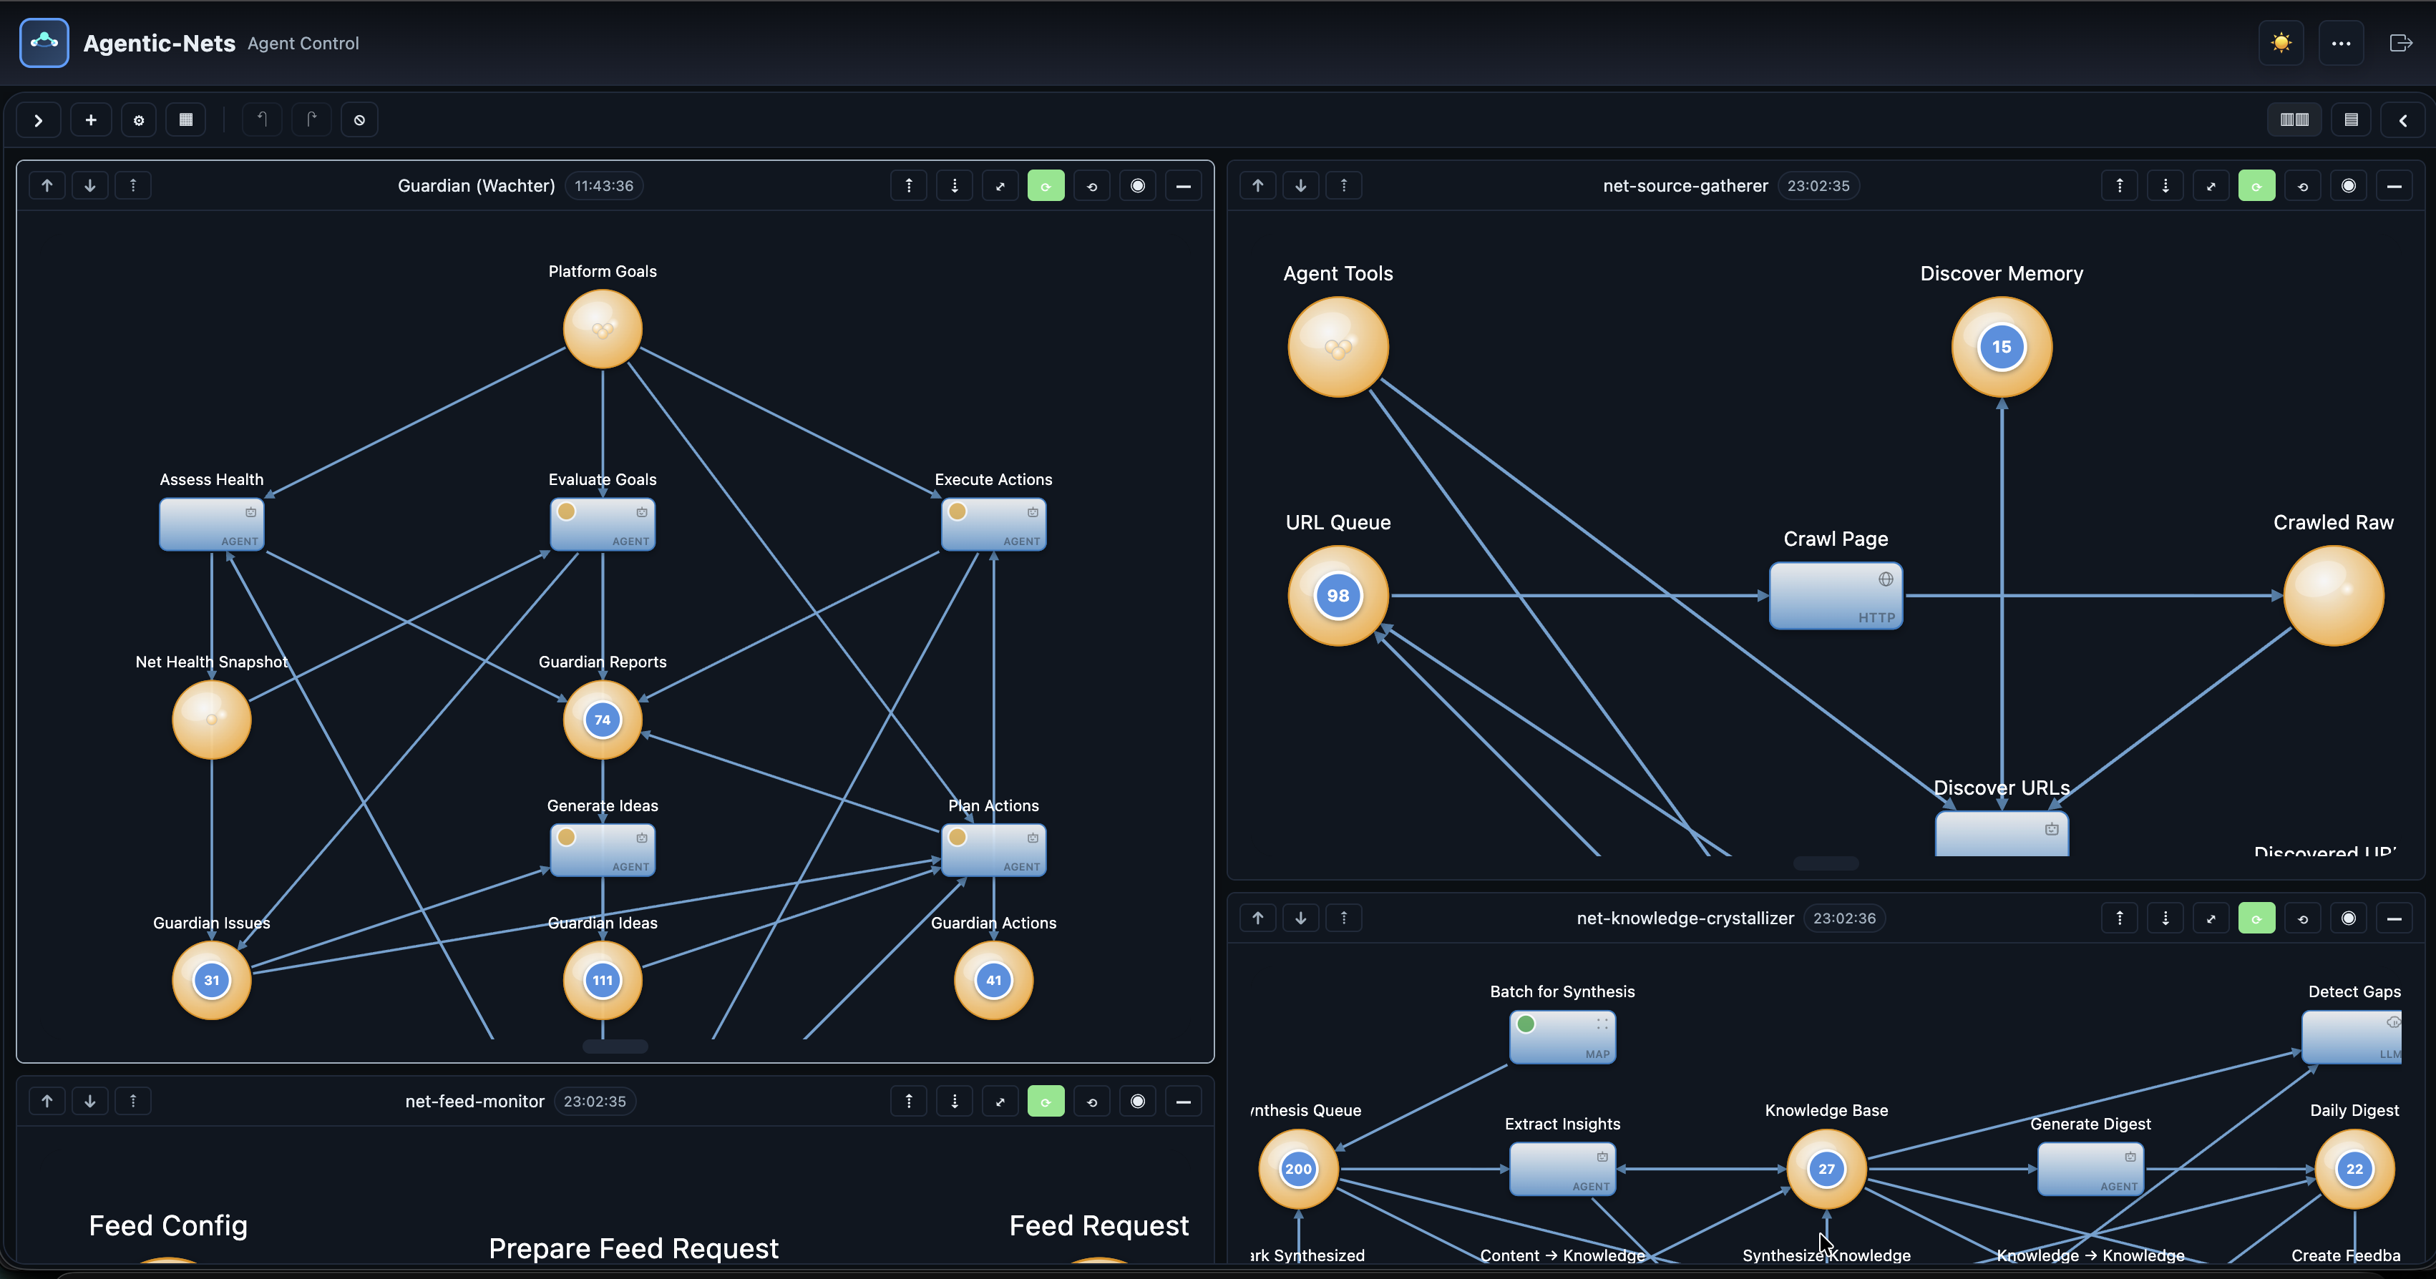Click the reset icon on net-source-gatherer panel

pyautogui.click(x=2303, y=185)
